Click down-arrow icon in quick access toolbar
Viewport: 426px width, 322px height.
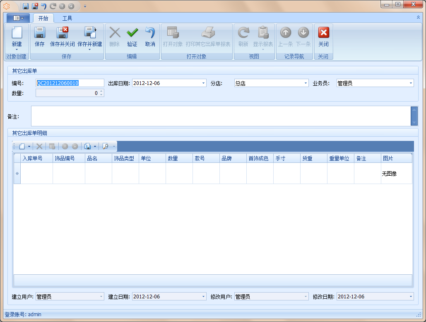point(71,6)
